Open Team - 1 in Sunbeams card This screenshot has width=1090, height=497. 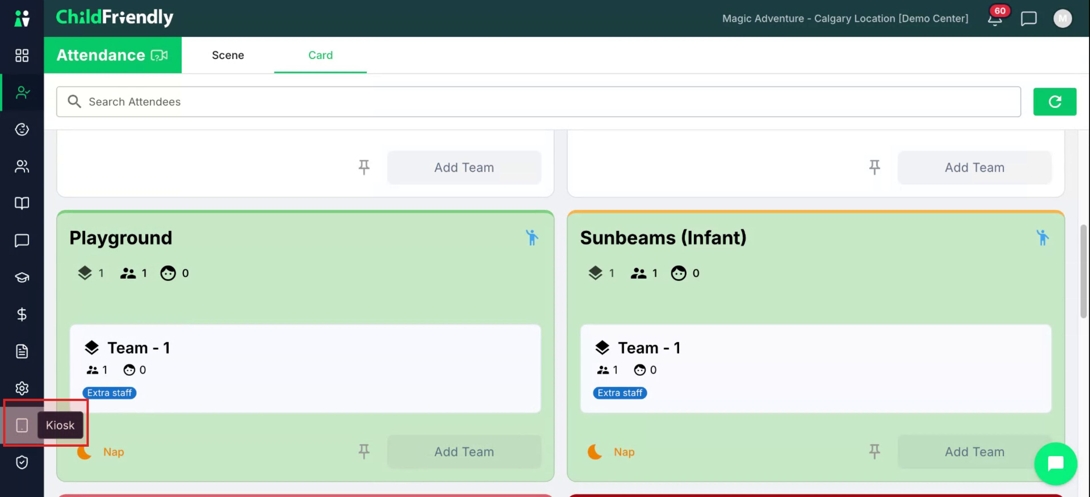[x=815, y=368]
